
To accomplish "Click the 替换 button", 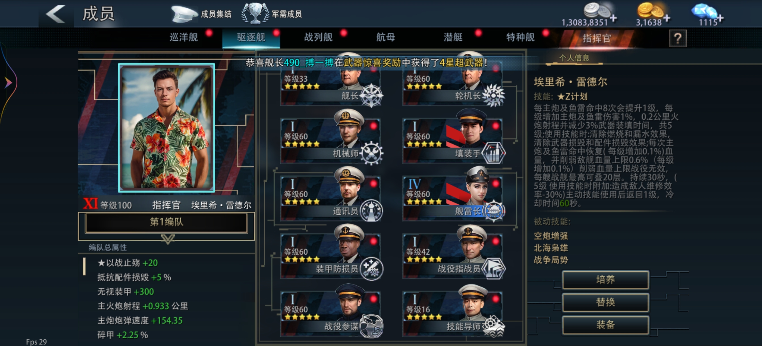I will tap(605, 302).
